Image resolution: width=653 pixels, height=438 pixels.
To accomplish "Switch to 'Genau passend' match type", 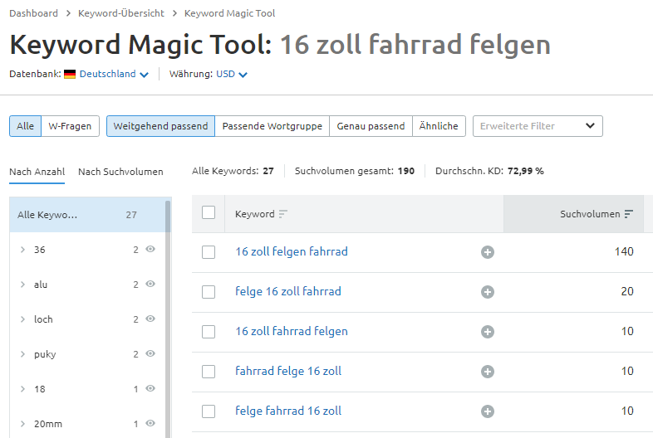I will coord(371,126).
